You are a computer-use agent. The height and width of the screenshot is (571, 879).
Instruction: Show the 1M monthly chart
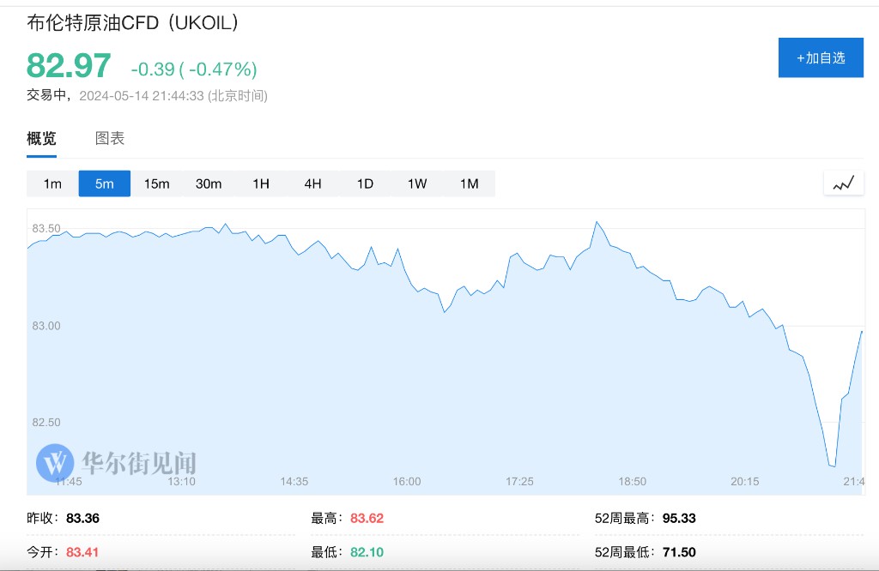pos(469,183)
